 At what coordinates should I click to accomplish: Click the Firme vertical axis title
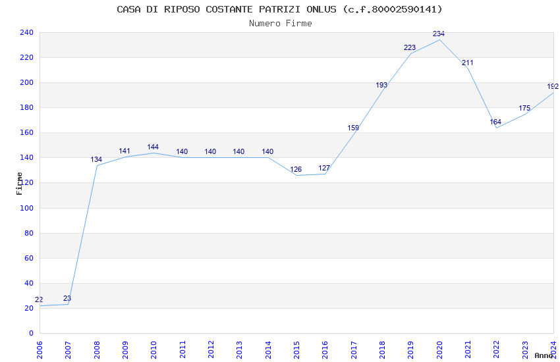point(19,184)
